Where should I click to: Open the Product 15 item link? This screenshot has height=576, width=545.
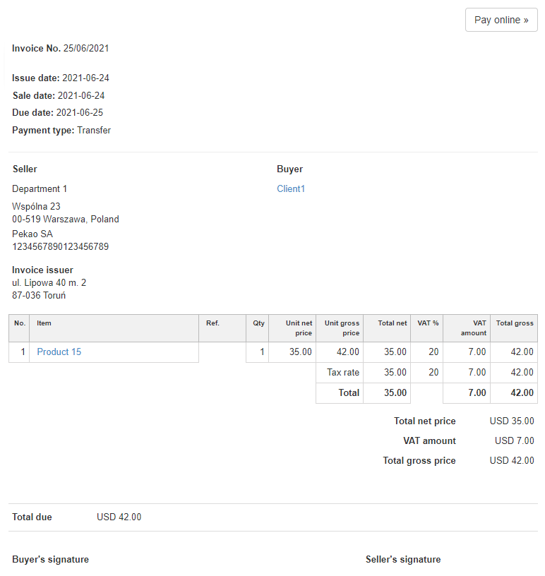point(59,352)
